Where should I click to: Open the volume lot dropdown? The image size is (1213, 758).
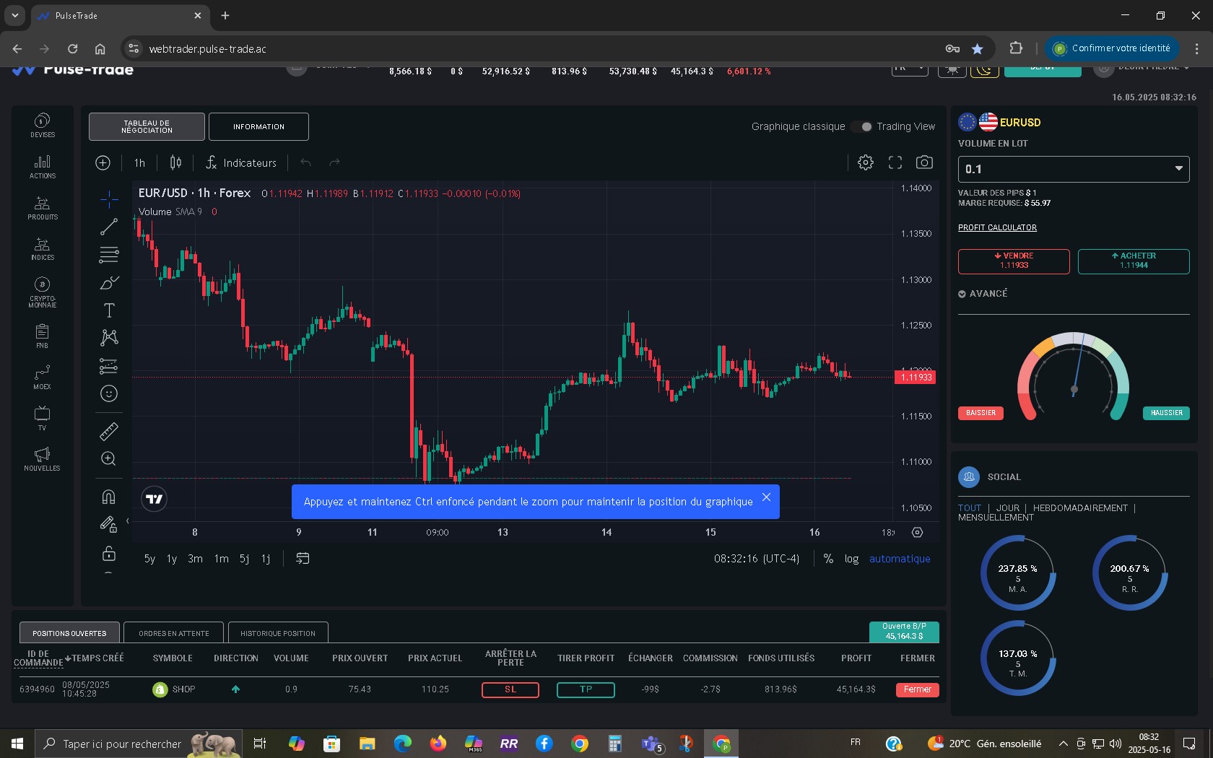[1073, 169]
